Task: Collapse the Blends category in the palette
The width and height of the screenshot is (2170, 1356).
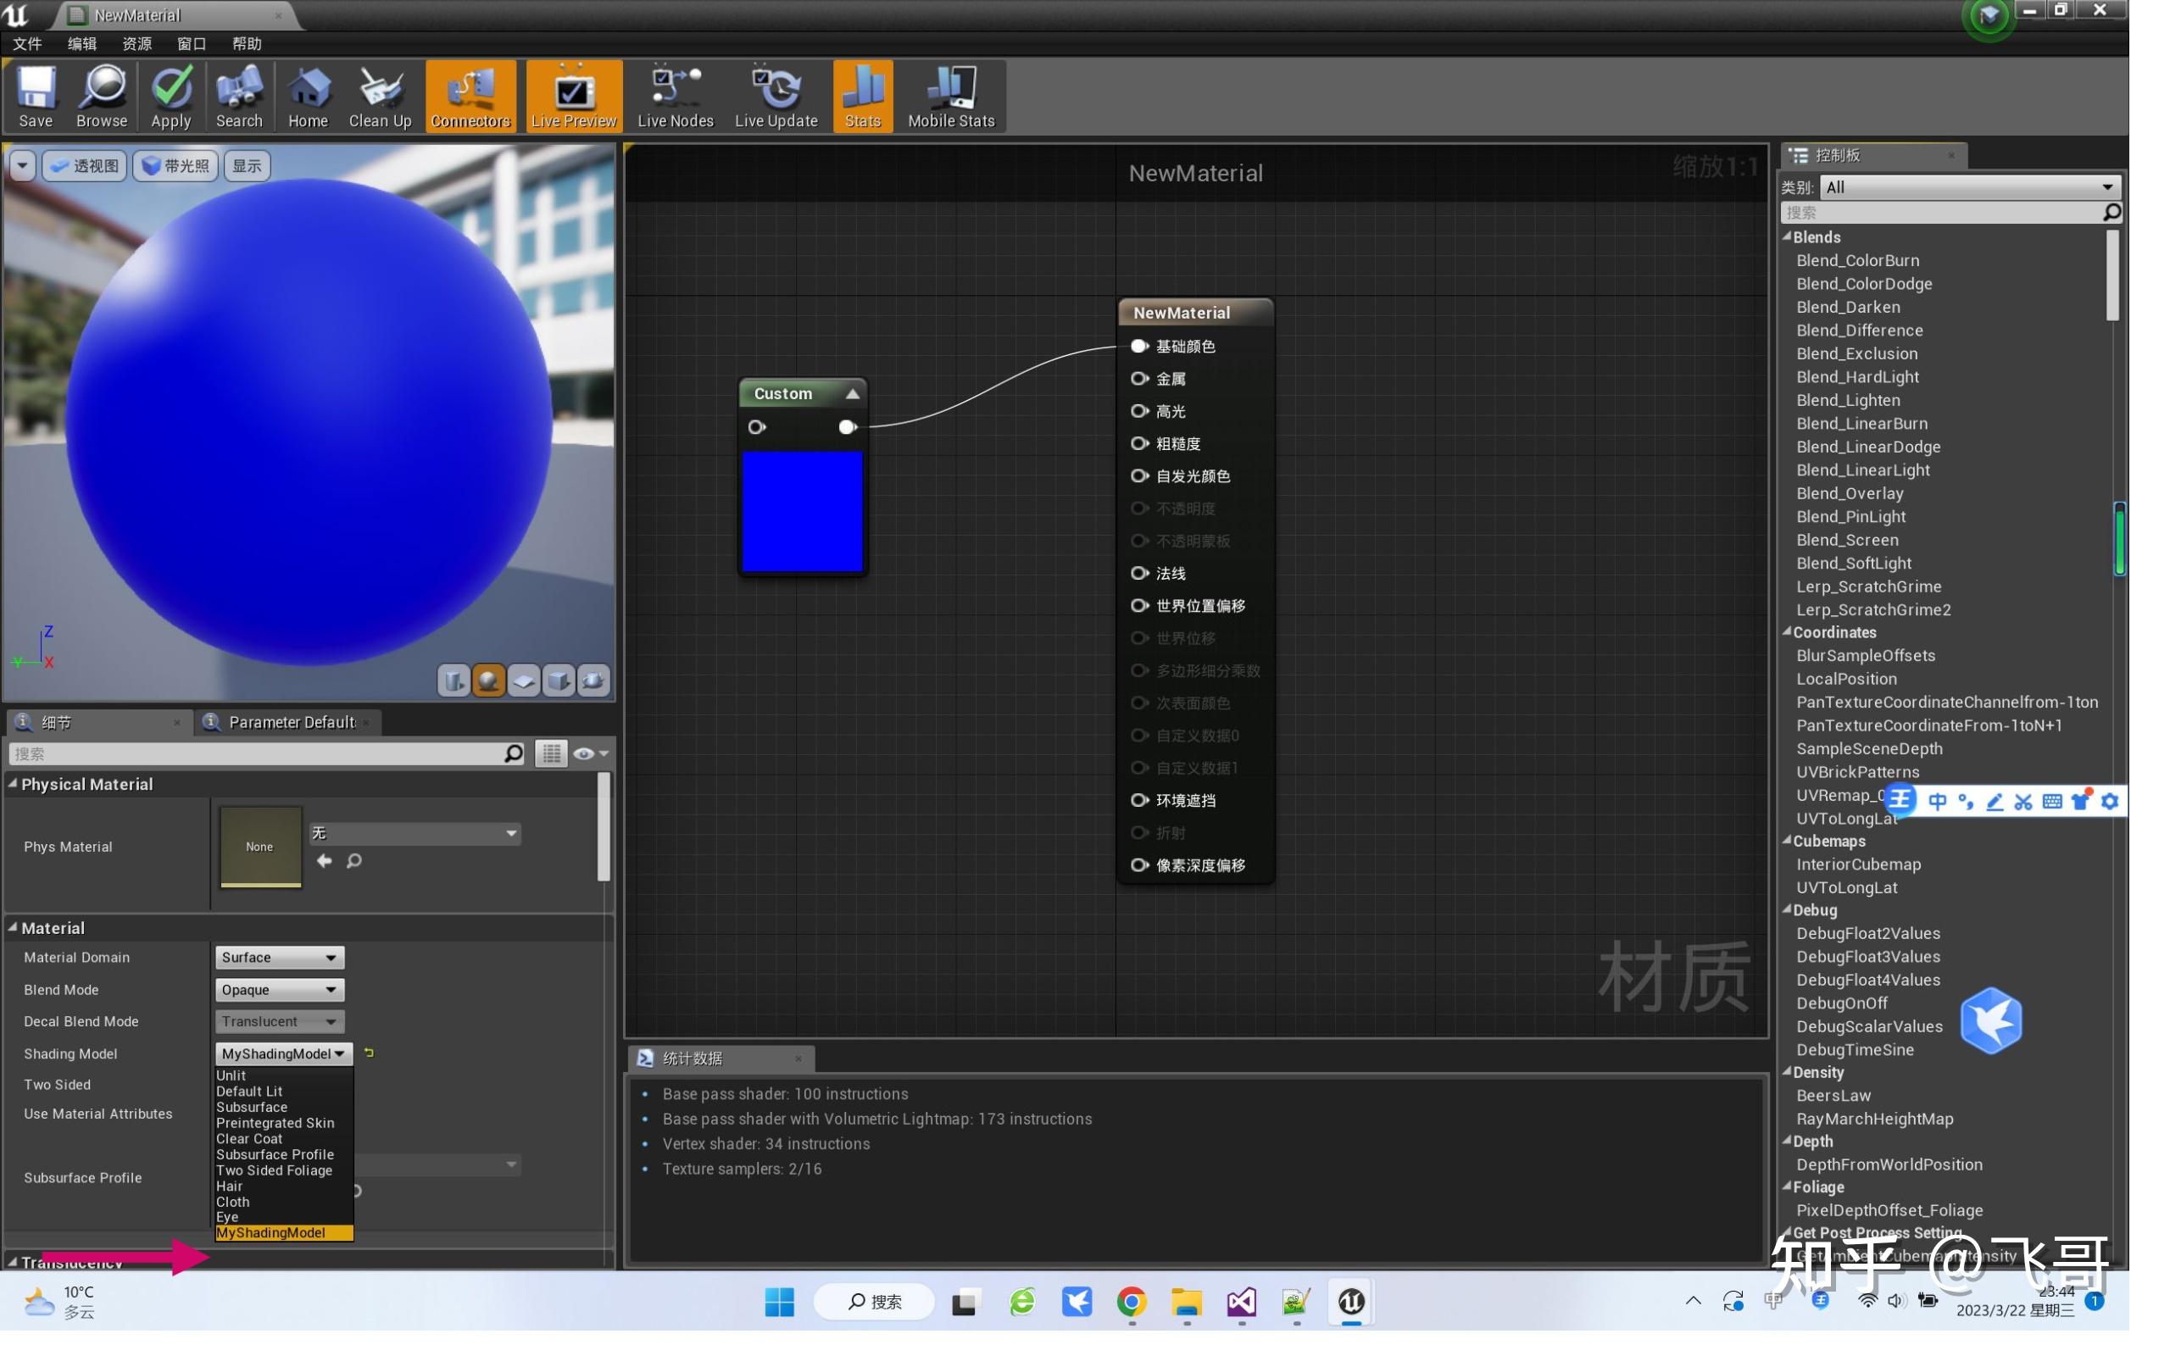Action: (1787, 236)
